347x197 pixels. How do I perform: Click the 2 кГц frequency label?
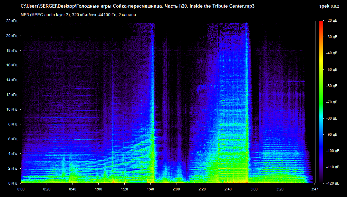(13, 169)
